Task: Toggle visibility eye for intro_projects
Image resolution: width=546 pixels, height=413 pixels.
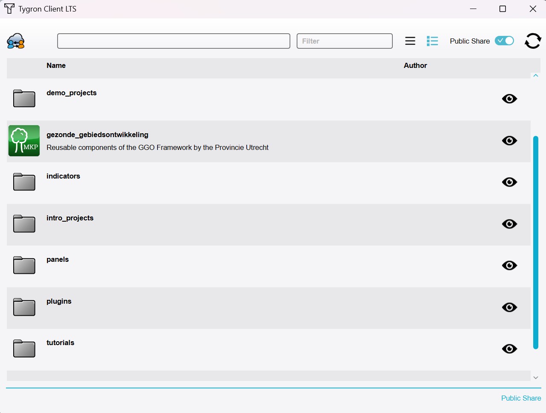Action: coord(509,224)
